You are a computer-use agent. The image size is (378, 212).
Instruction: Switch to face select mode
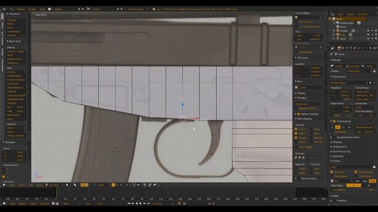click(x=120, y=185)
